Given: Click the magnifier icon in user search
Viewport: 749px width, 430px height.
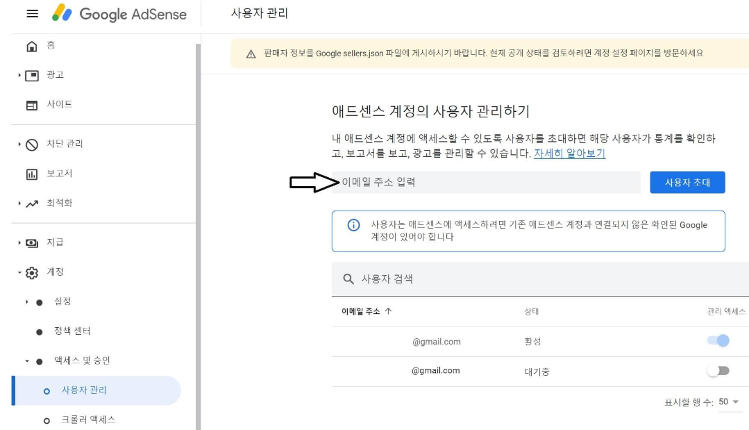Looking at the screenshot, I should point(348,279).
